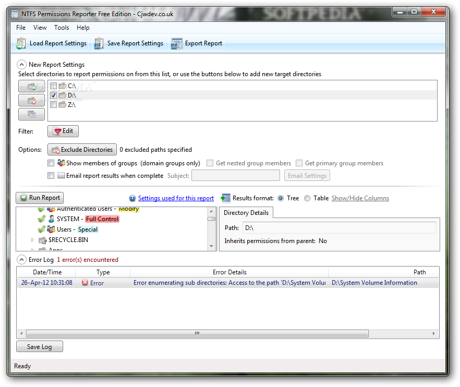460x387 pixels.
Task: Click the tree view scroll down arrow
Action: (x=212, y=246)
